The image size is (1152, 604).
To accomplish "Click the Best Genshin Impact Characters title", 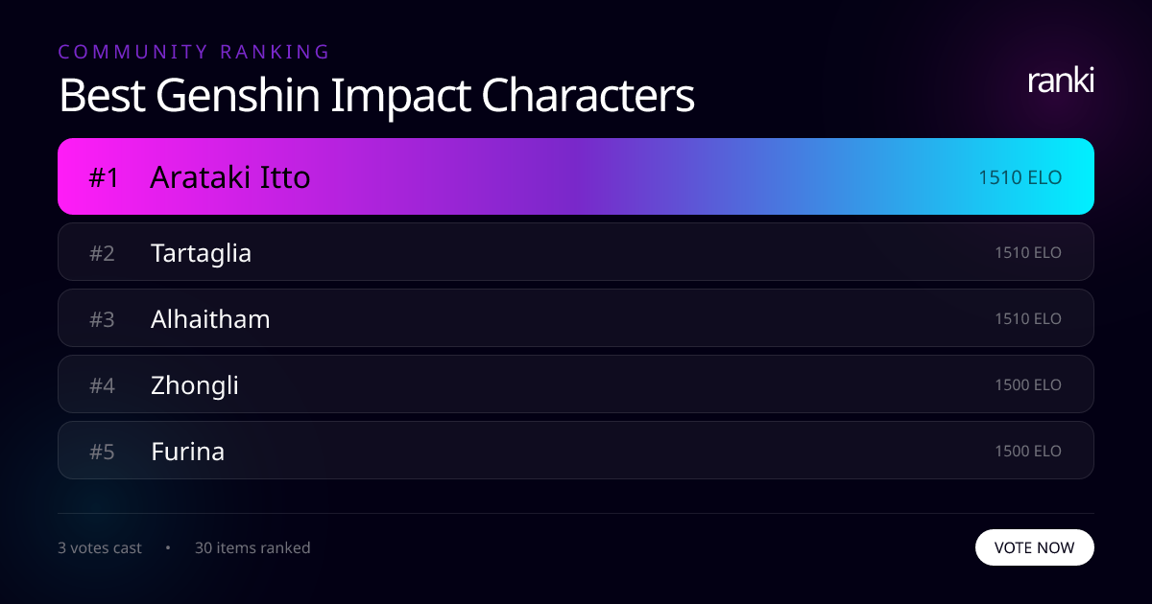I will [376, 95].
